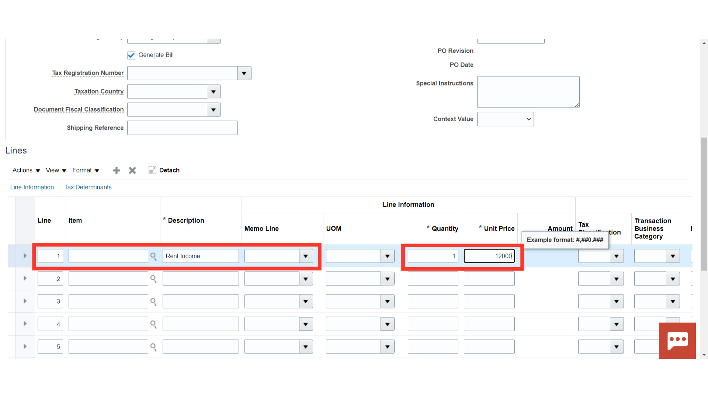Viewport: 708px width, 398px height.
Task: Click the delete line X icon
Action: click(132, 170)
